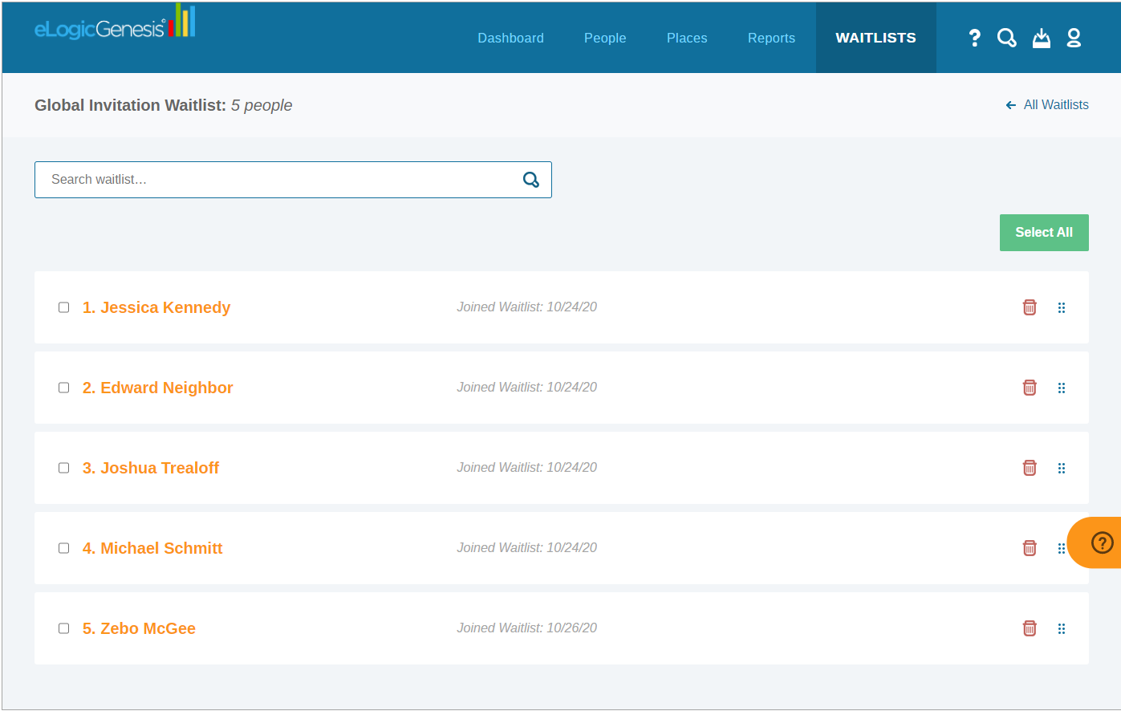Click the Select All button
The height and width of the screenshot is (711, 1121).
click(1044, 233)
